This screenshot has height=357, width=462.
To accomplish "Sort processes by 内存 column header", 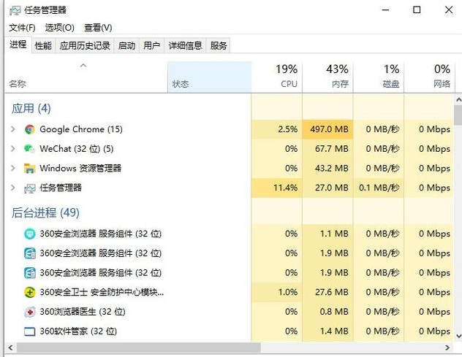I will 327,76.
